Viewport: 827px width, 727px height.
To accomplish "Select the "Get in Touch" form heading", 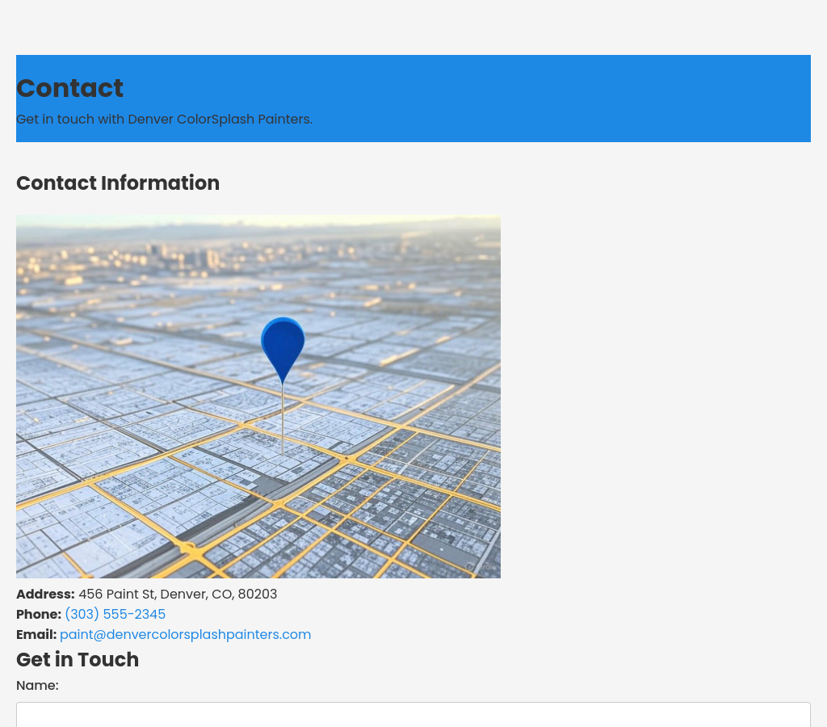I will point(78,660).
